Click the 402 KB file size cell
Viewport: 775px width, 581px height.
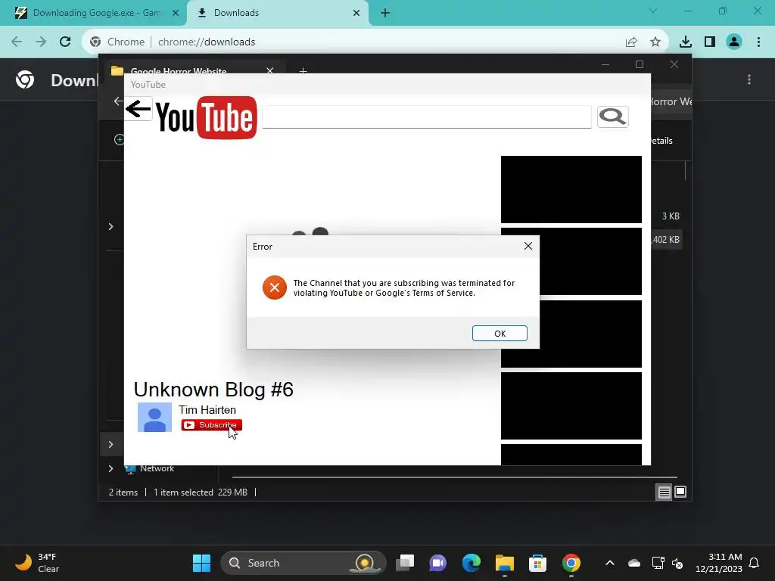(x=666, y=240)
